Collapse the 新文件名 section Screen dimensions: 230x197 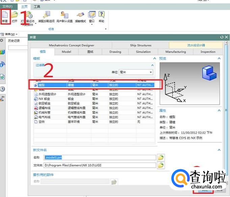click(x=219, y=150)
